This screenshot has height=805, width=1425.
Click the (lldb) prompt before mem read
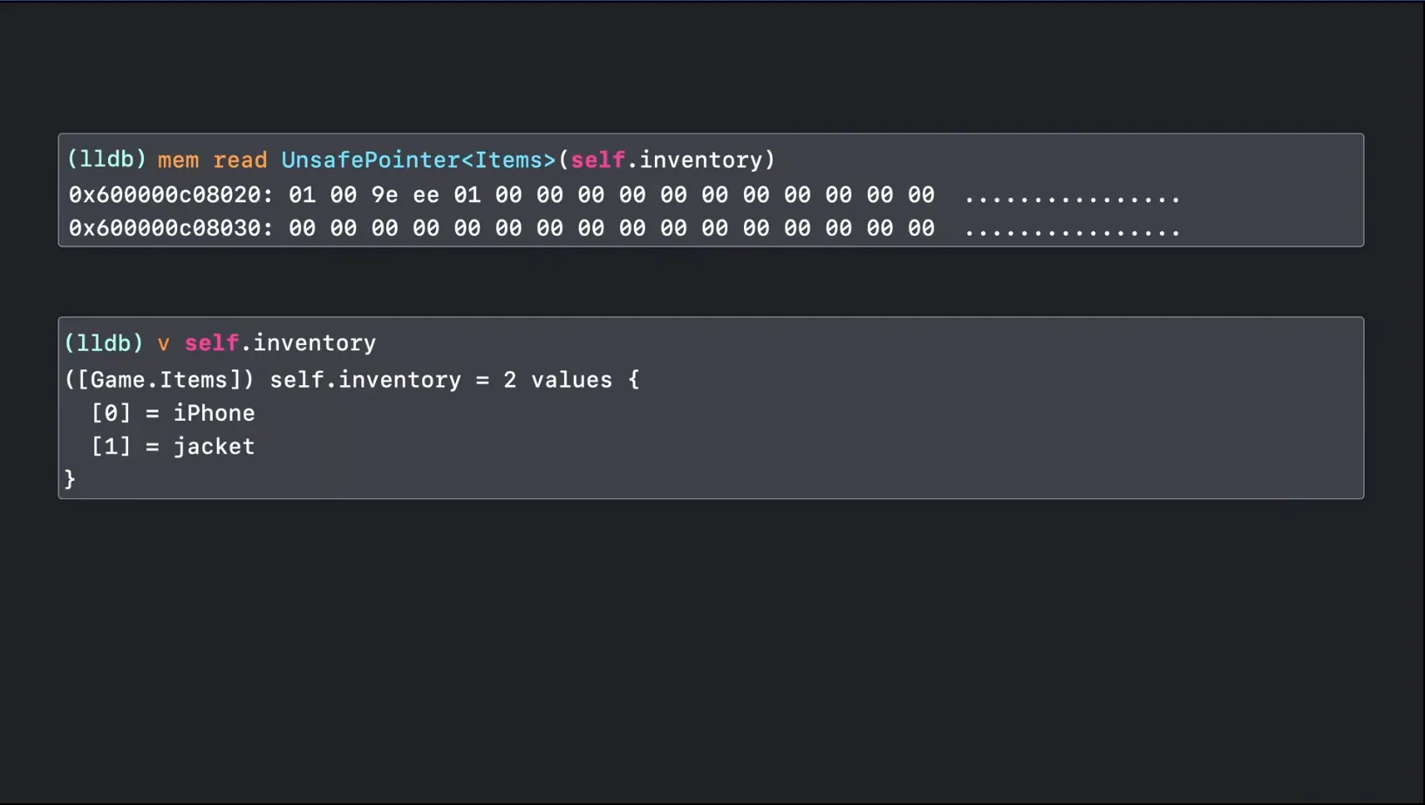[x=106, y=160]
